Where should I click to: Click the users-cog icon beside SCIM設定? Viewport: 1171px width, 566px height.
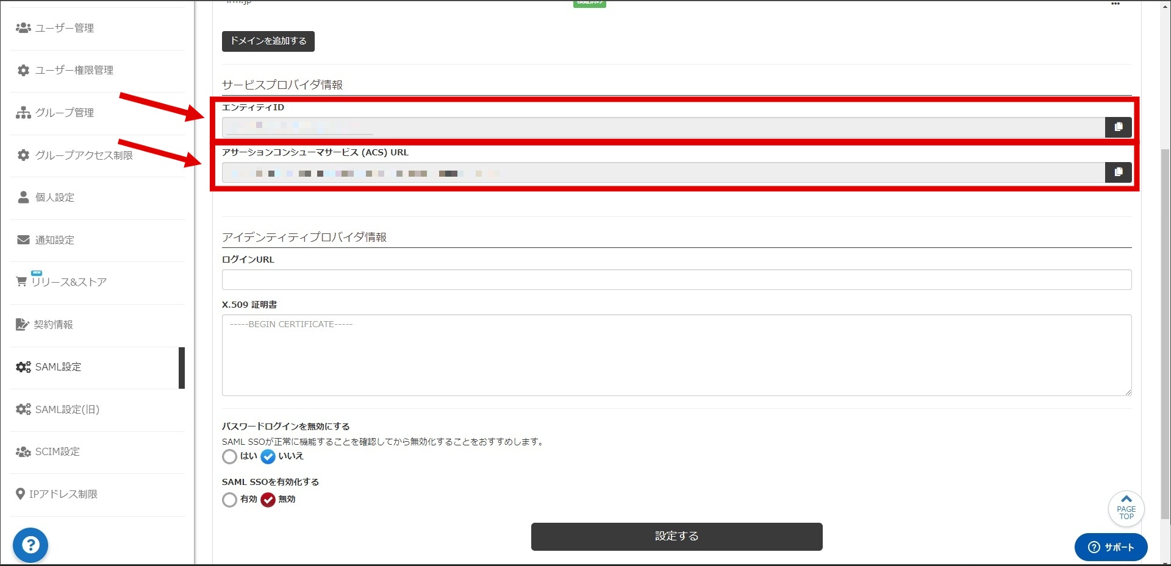tap(23, 451)
